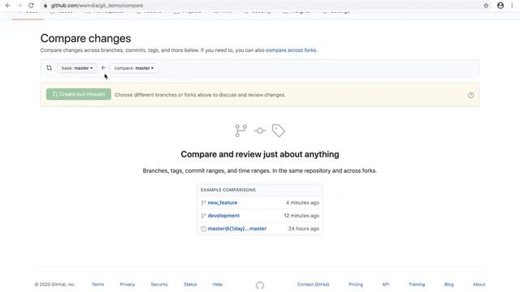Viewport: 520px width, 292px height.
Task: Click clock icon next to master@{1day}
Action: point(204,229)
